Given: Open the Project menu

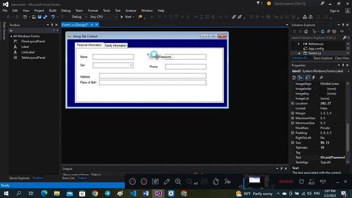Looking at the screenshot, I should click(x=39, y=10).
